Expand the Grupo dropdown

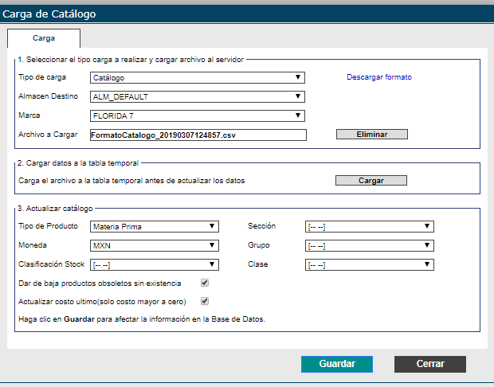click(x=369, y=246)
